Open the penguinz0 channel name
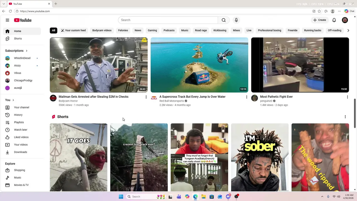 click(266, 101)
